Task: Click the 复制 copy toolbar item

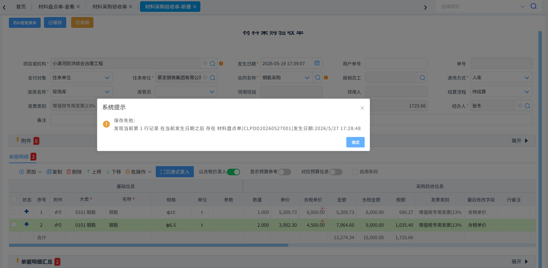Action: point(54,172)
